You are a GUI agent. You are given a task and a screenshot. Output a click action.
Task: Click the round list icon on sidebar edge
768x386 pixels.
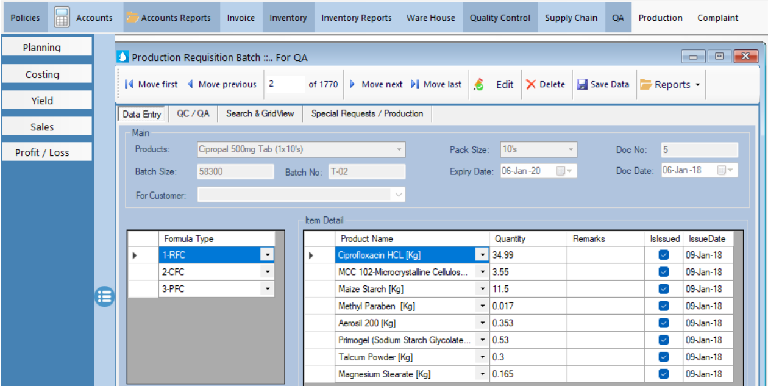pyautogui.click(x=104, y=296)
